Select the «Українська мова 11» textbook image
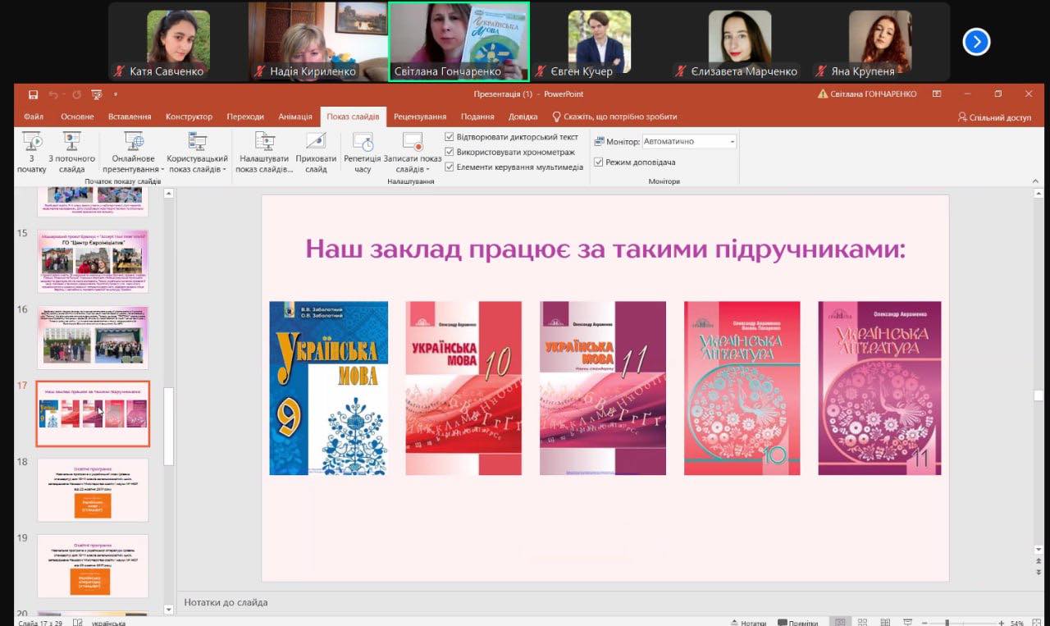This screenshot has height=626, width=1050. pyautogui.click(x=602, y=388)
